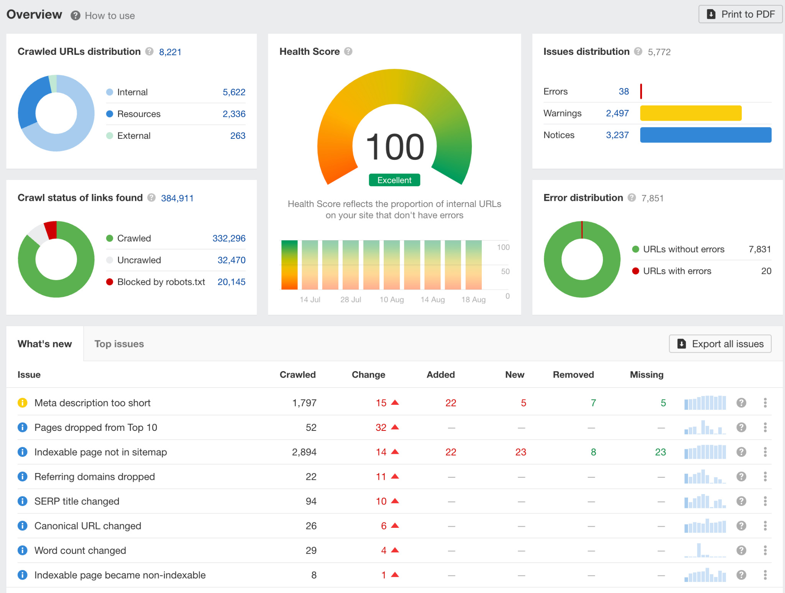This screenshot has height=593, width=785.
Task: Click the info icon next to Word count changed
Action: [23, 550]
